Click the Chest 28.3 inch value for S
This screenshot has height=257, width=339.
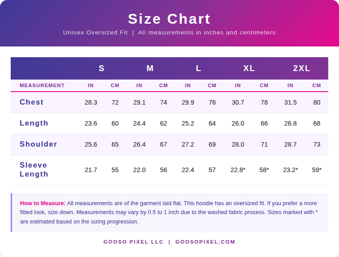click(x=91, y=102)
